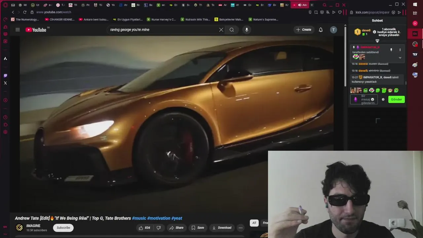423x238 pixels.
Task: Select the All filter chip
Action: pos(254,223)
